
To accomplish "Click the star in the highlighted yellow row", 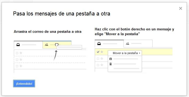I will (x=102, y=52).
